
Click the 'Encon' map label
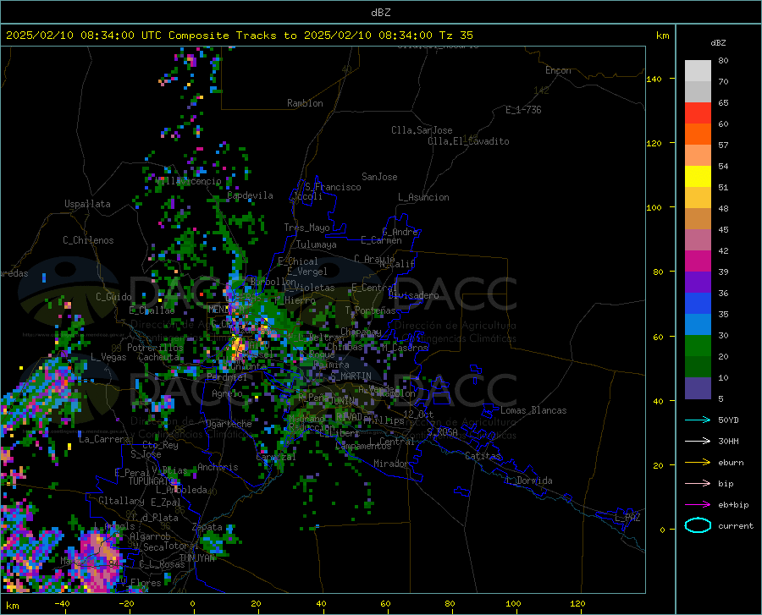(558, 70)
